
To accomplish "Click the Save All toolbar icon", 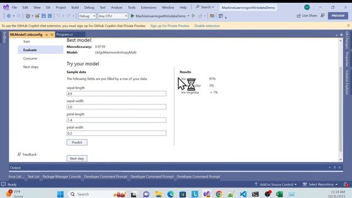I will (50, 16).
